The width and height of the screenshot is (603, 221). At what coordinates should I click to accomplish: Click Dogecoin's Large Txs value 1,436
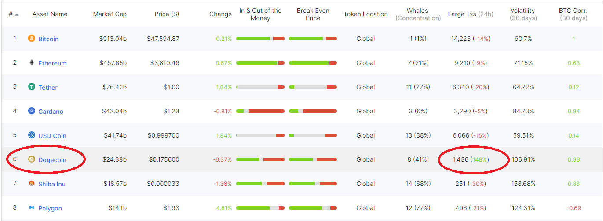click(x=460, y=159)
